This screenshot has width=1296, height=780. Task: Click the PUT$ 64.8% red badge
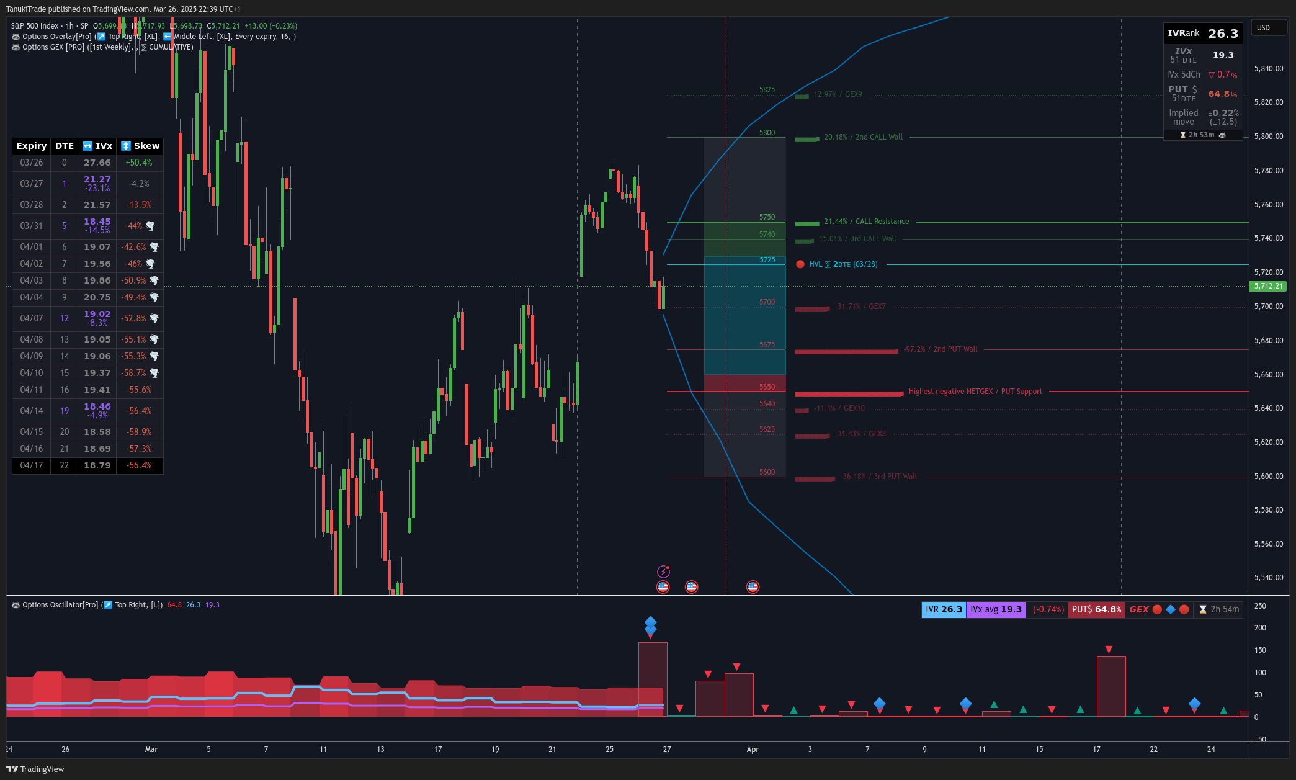pos(1097,610)
